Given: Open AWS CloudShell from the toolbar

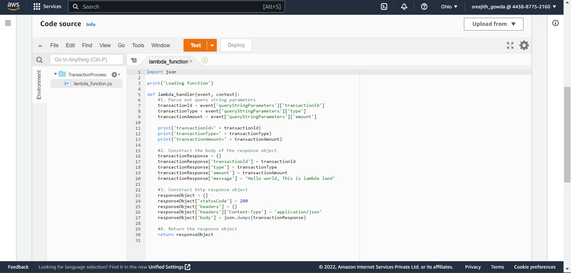Looking at the screenshot, I should pyautogui.click(x=384, y=6).
